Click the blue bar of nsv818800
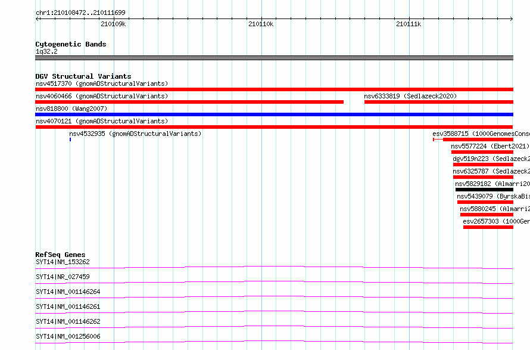530x350 pixels. [274, 114]
